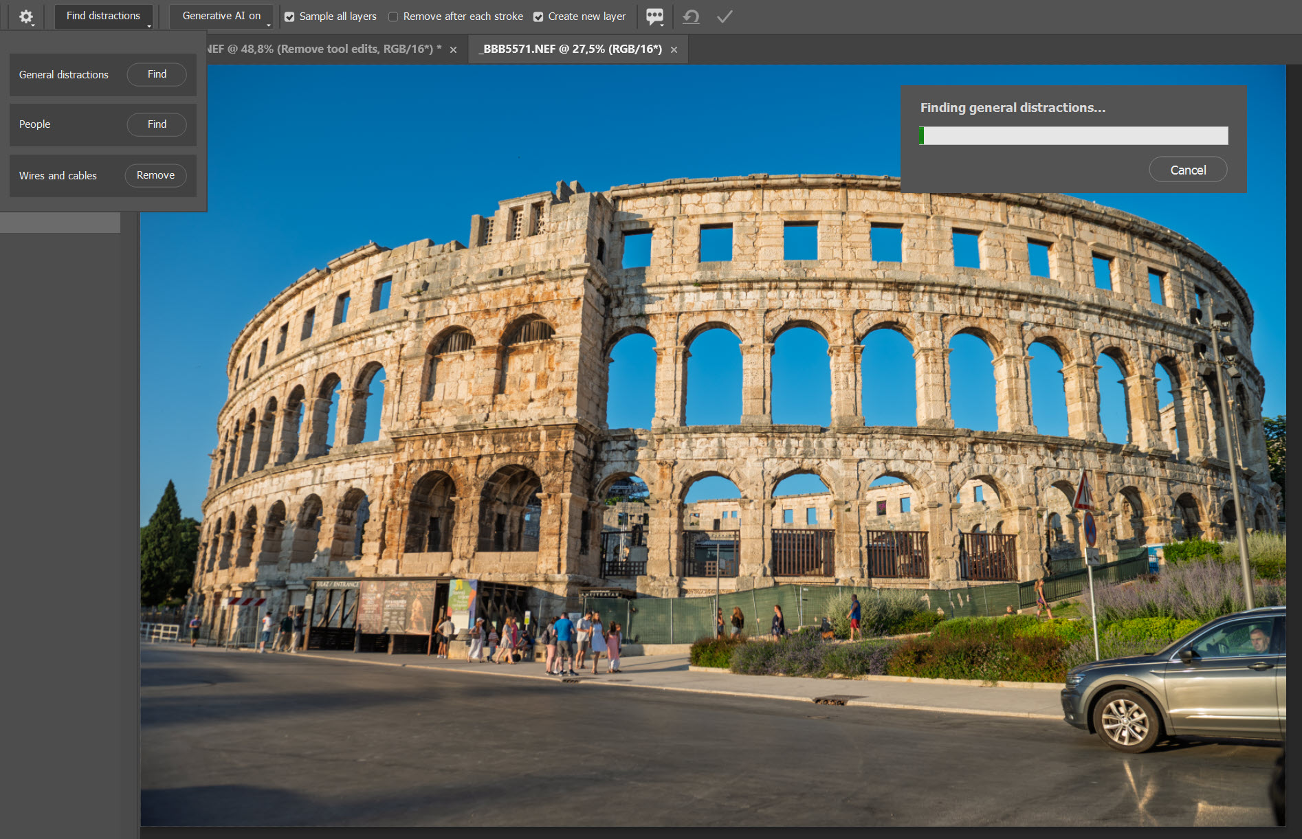The image size is (1302, 839).
Task: Switch to the Remove tool edits tab
Action: coord(323,49)
